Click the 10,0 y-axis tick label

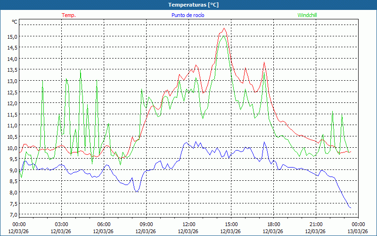(x=12, y=148)
